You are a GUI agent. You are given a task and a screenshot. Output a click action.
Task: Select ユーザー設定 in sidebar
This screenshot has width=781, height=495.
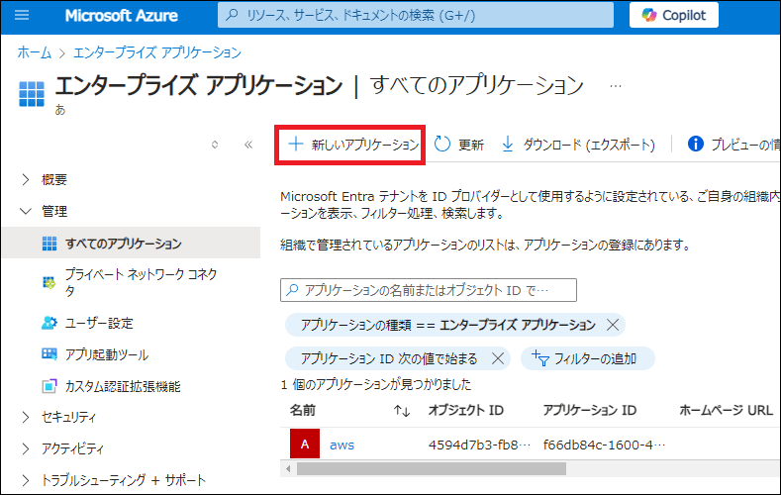point(99,323)
